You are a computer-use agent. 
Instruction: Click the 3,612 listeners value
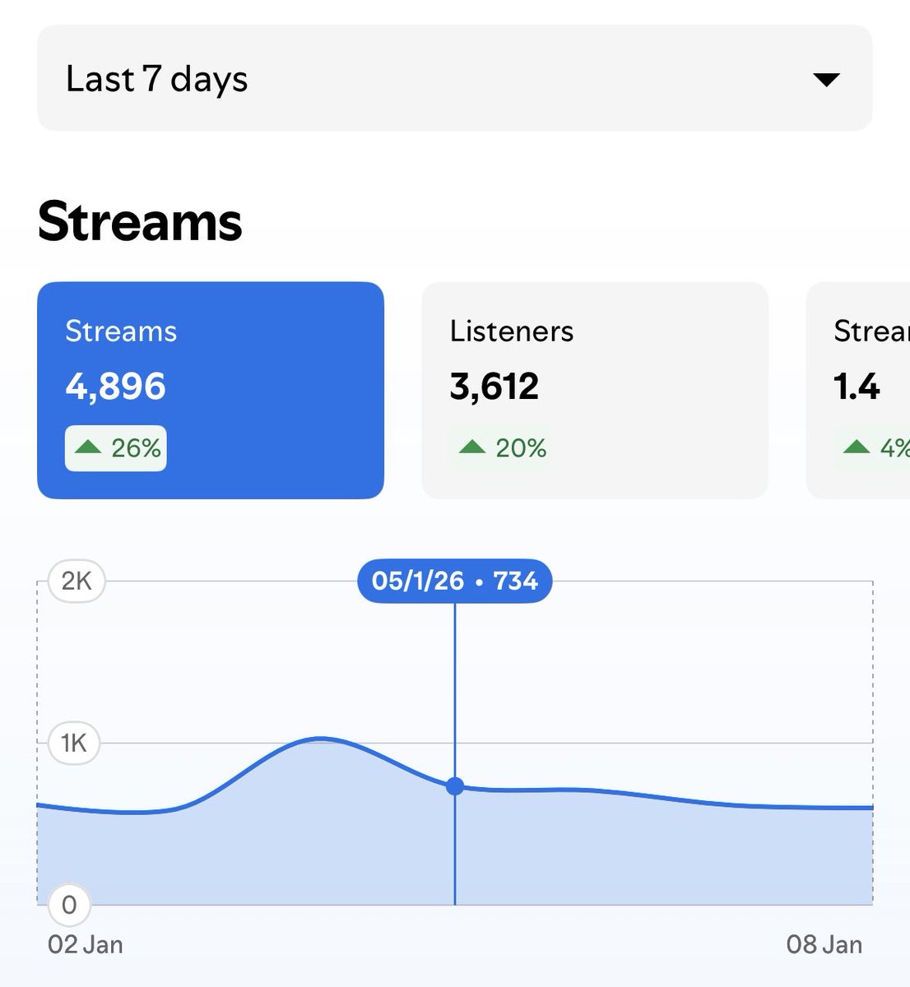[x=494, y=386]
